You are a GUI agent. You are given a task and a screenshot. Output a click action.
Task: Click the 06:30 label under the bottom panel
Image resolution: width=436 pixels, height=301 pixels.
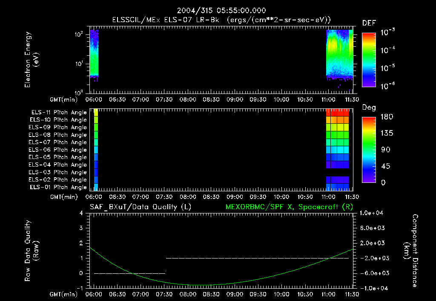pos(118,294)
